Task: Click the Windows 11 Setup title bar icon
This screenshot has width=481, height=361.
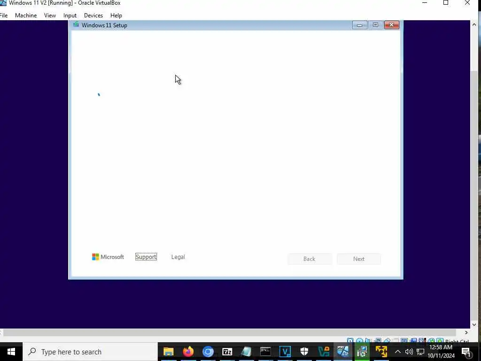Action: [x=76, y=25]
